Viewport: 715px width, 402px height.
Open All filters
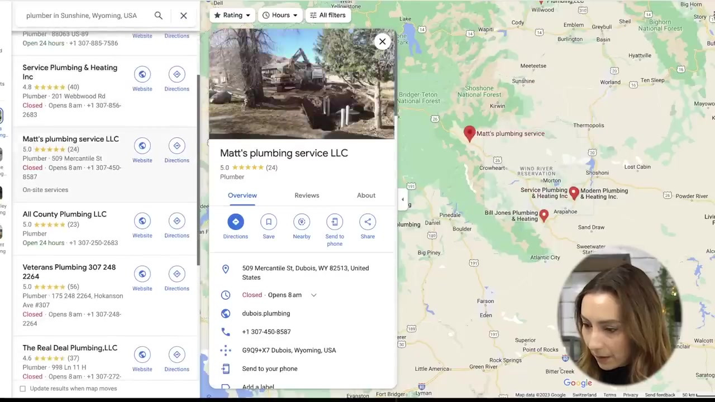point(328,15)
